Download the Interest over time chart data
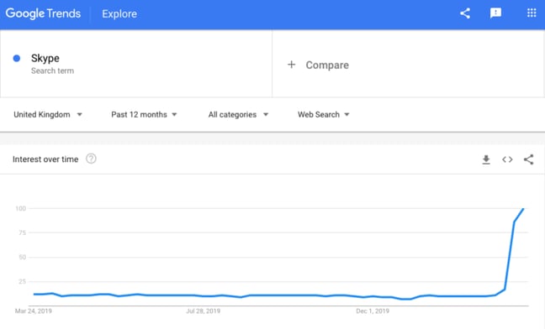The height and width of the screenshot is (329, 545). tap(486, 159)
